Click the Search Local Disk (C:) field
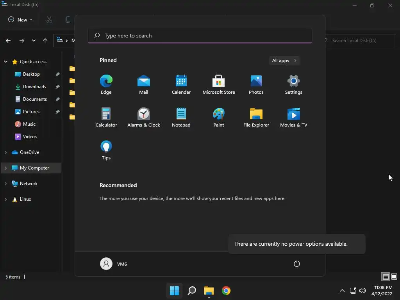The height and width of the screenshot is (300, 400). tap(360, 41)
